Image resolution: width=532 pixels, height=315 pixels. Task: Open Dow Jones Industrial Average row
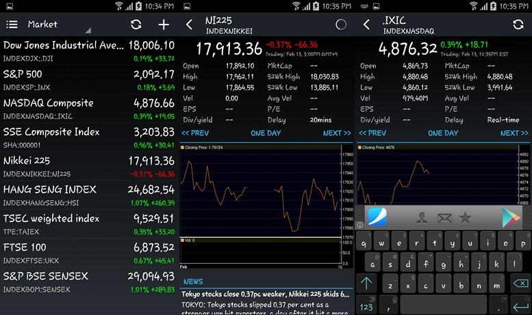pos(88,51)
